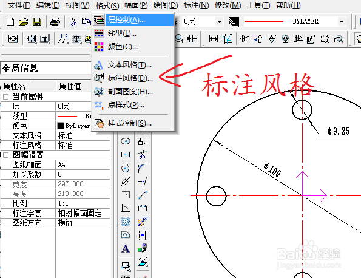Viewport: 361px width, 278px height.
Task: Click the format painter brush icon
Action: point(143,222)
